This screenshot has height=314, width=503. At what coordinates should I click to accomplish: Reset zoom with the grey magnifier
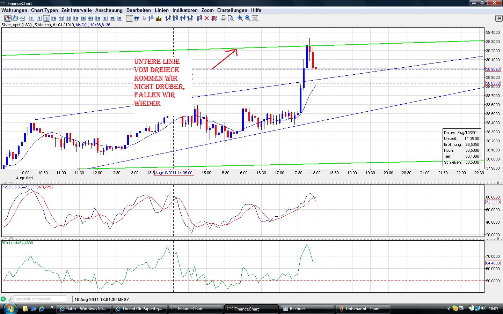[255, 18]
